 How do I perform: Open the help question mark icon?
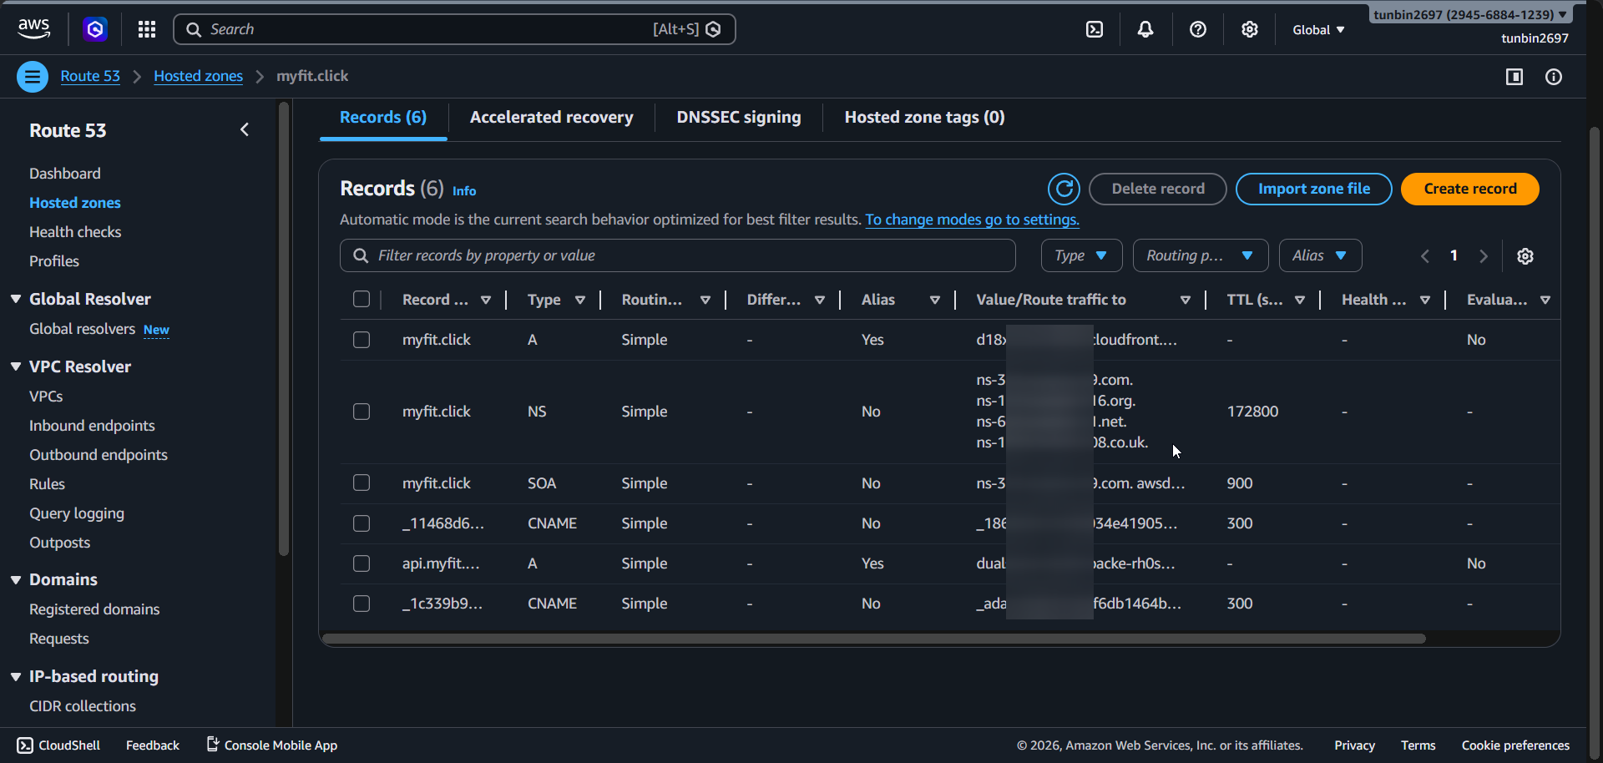coord(1197,29)
